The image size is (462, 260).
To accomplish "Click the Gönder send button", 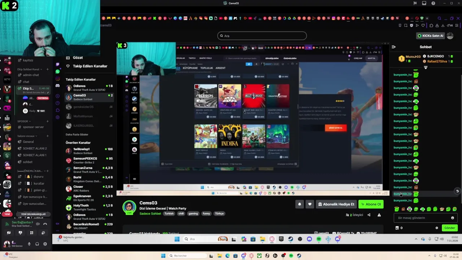I will (x=450, y=228).
